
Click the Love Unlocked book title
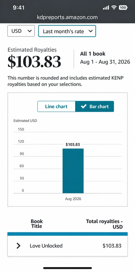(46, 246)
